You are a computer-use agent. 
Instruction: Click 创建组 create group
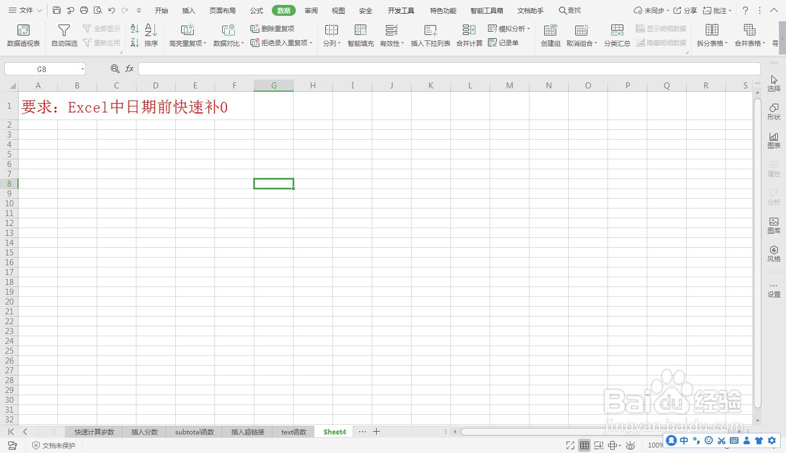[551, 35]
